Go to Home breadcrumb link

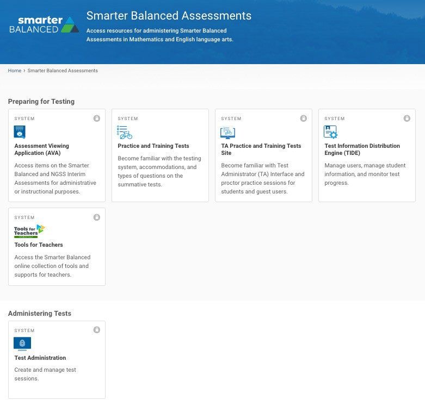[15, 71]
